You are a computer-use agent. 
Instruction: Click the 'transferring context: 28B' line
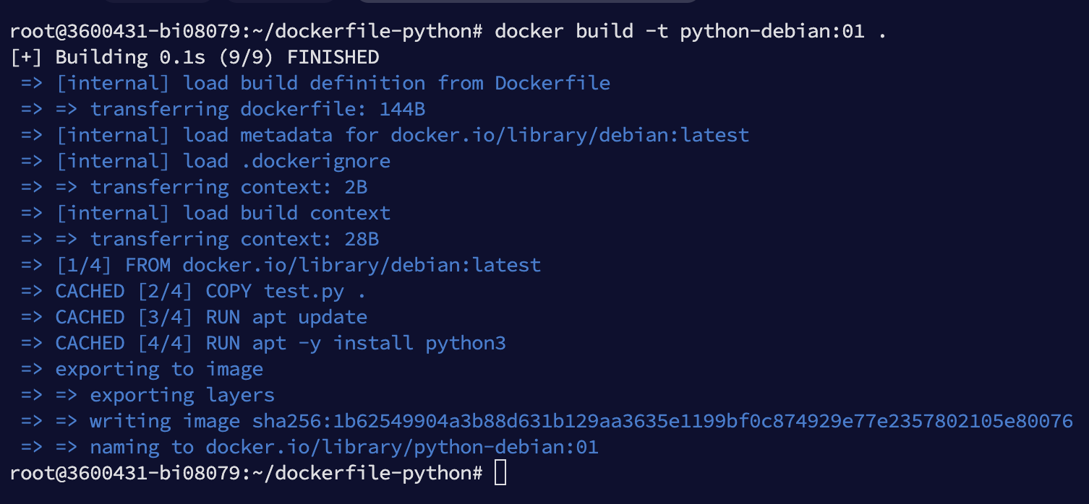pyautogui.click(x=234, y=240)
